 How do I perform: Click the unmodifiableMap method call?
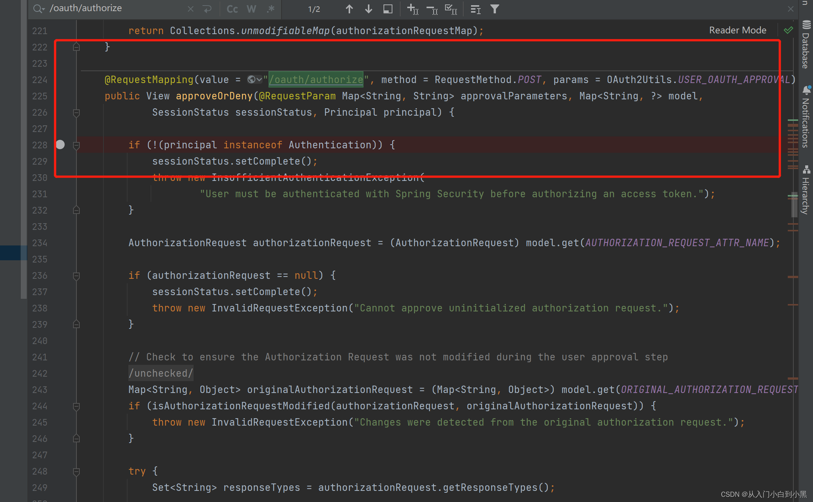pos(285,30)
